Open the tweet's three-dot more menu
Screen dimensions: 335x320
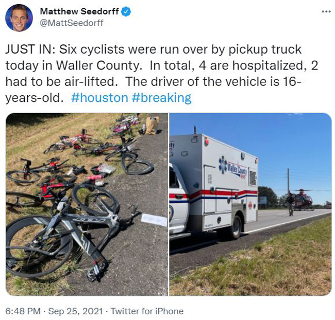[326, 11]
